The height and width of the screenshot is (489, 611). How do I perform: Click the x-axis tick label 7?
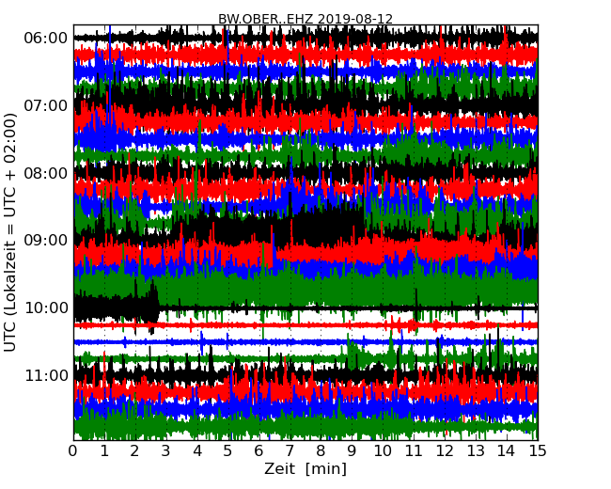pos(290,451)
